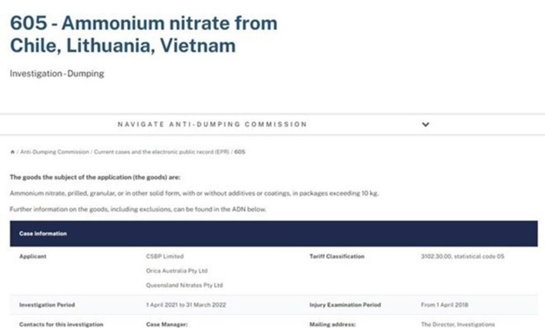
Task: Click the home icon in the breadcrumb
Action: [x=12, y=152]
